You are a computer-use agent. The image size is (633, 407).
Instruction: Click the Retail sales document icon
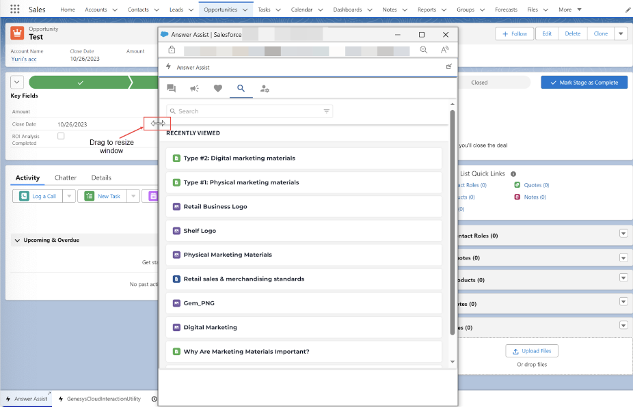point(176,279)
